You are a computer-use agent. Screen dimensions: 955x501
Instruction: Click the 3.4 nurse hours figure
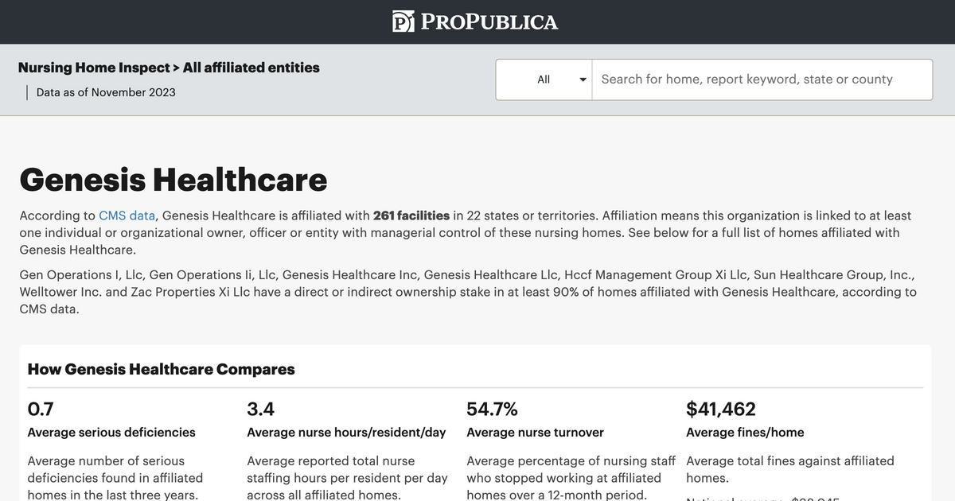pyautogui.click(x=261, y=409)
